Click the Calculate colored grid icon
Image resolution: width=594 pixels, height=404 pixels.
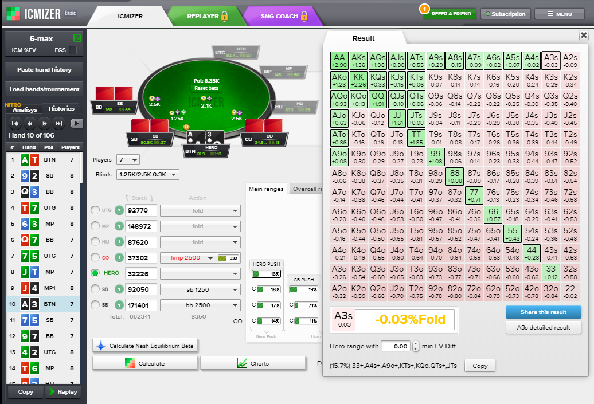click(130, 363)
